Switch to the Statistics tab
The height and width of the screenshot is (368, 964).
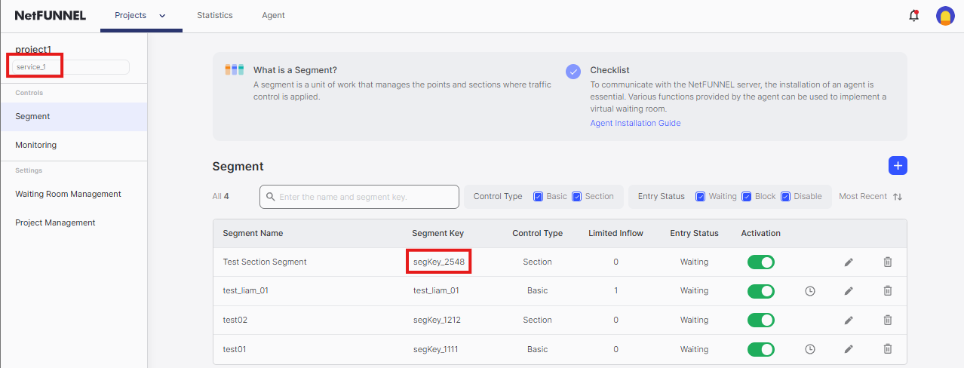click(214, 16)
